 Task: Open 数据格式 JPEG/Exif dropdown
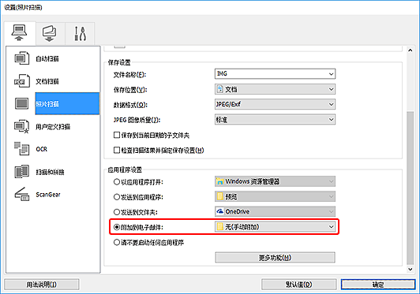275,104
